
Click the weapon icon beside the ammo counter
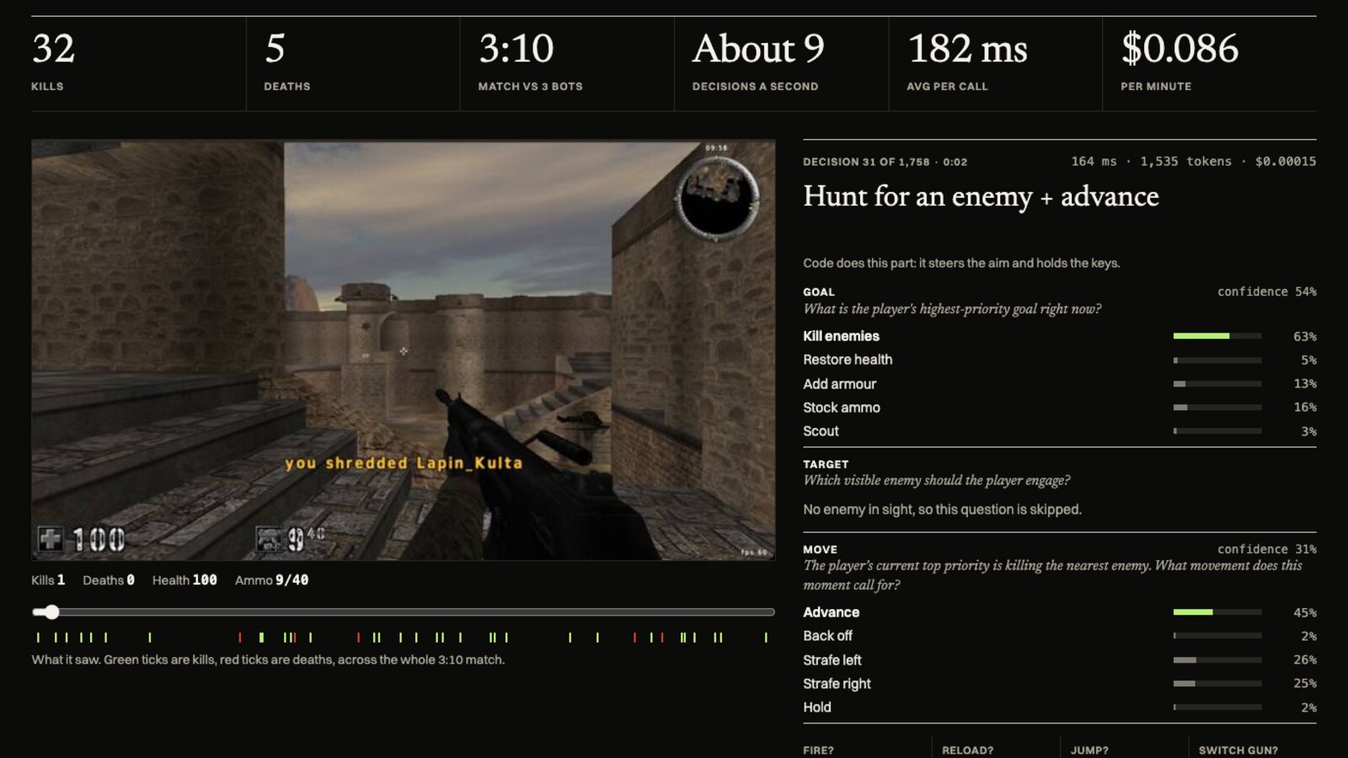click(269, 539)
